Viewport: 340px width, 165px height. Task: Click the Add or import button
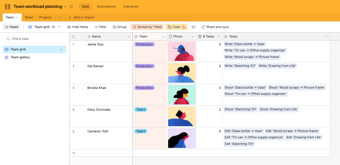coord(81,17)
